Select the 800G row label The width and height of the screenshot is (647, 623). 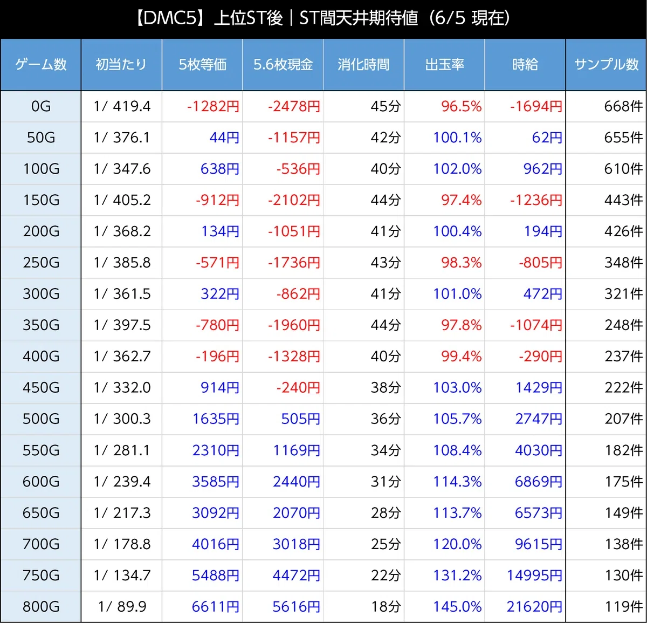(x=41, y=607)
